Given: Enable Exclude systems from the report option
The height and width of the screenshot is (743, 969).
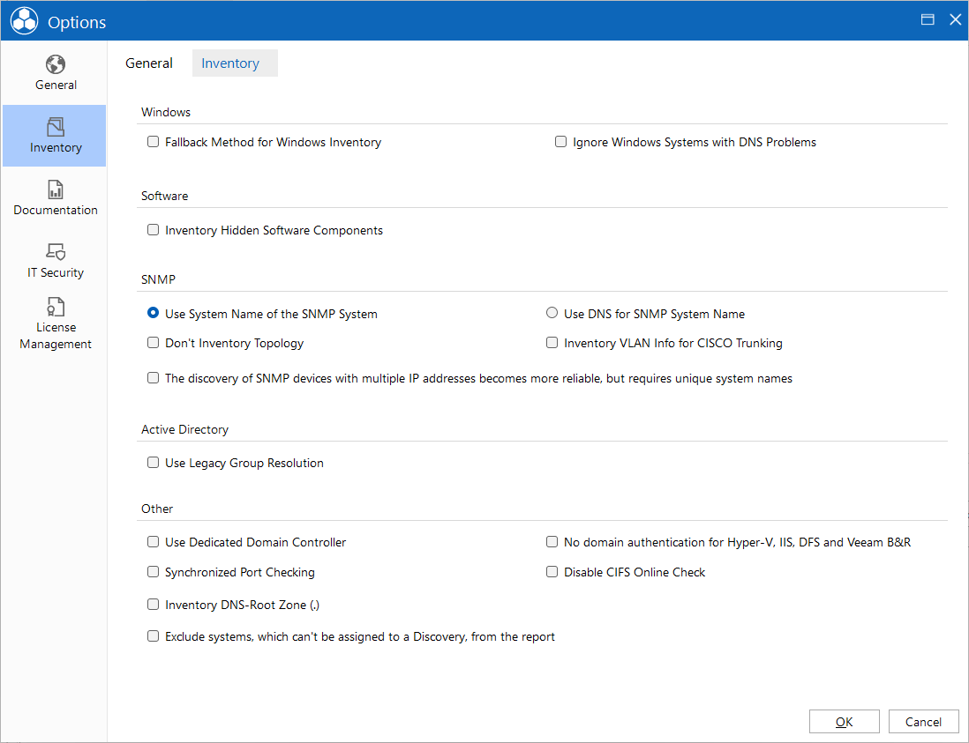Looking at the screenshot, I should pyautogui.click(x=153, y=636).
